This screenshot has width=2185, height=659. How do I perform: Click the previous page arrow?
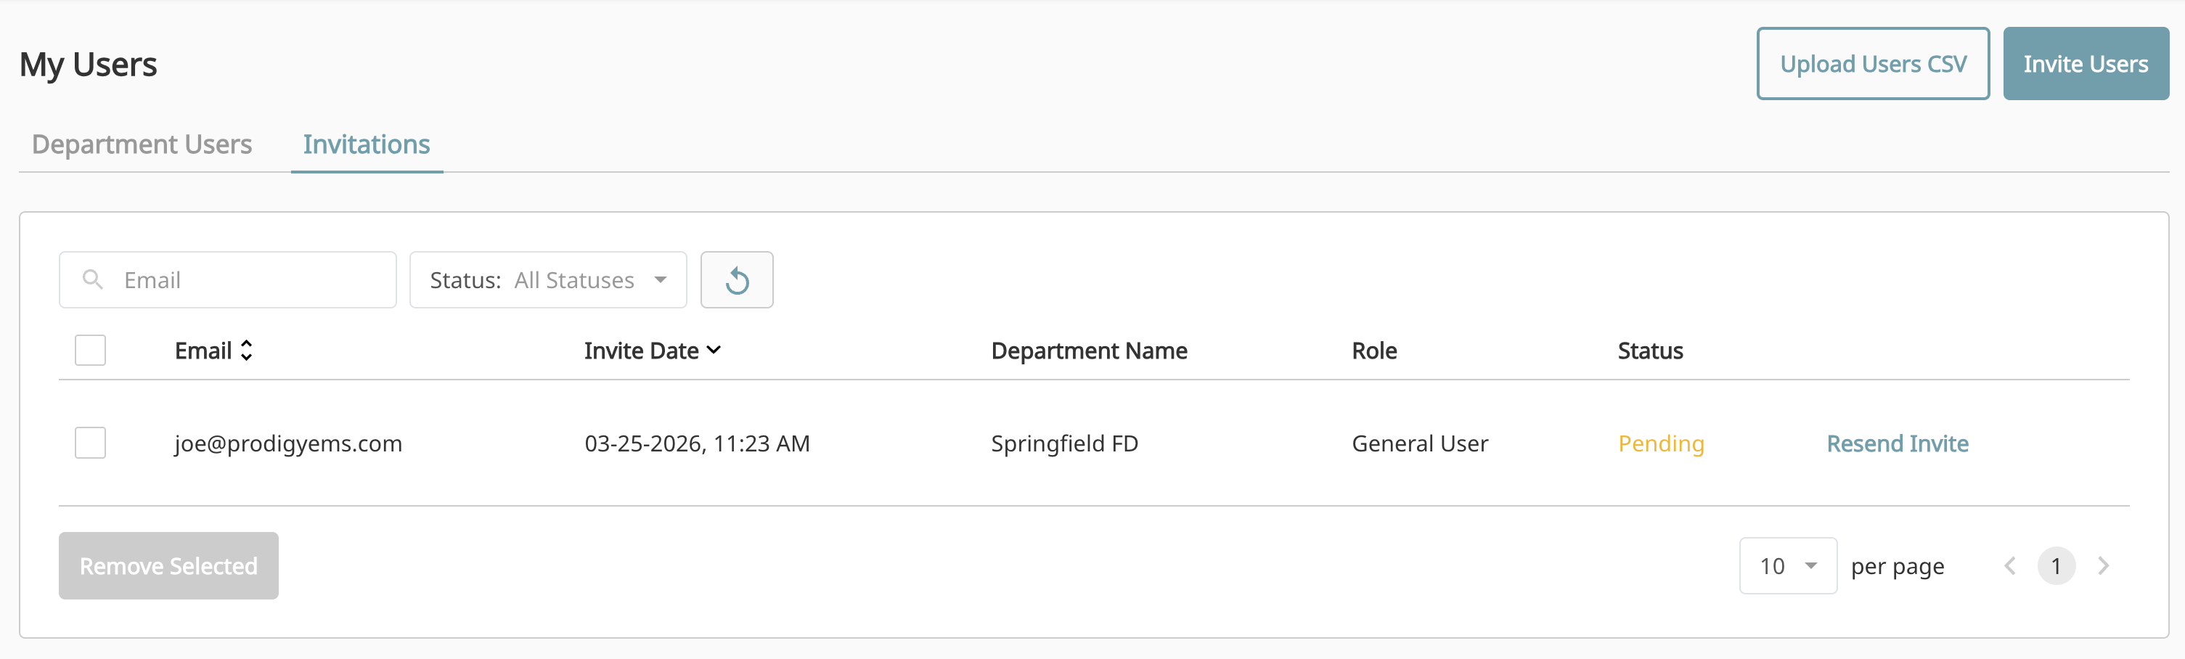(x=2010, y=565)
